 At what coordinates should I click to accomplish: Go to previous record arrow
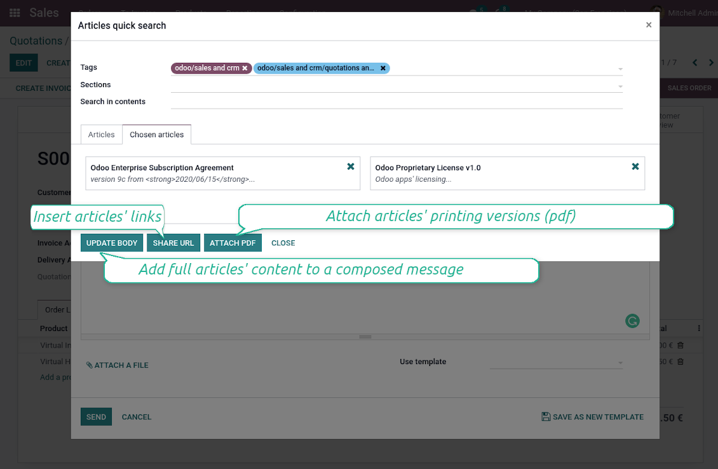pos(694,62)
